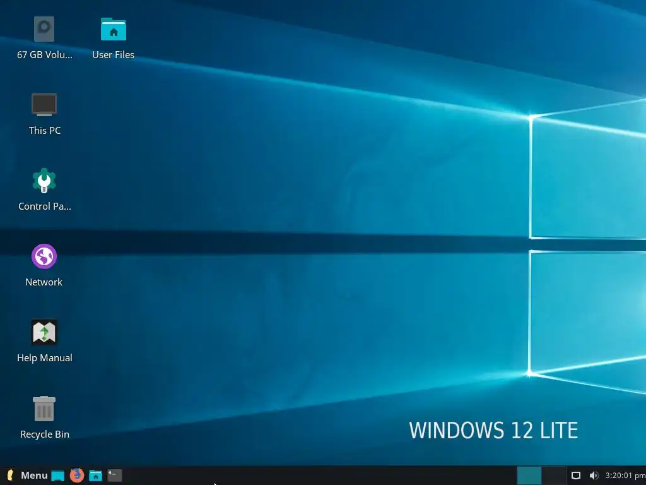Click the 3:20:01 pm clock
The image size is (646, 485).
(625, 476)
